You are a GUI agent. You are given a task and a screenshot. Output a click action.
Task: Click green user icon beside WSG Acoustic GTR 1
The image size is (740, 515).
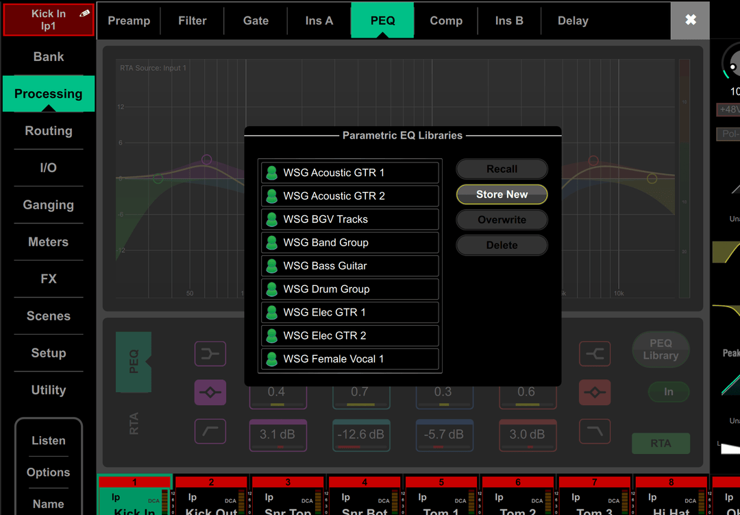[272, 173]
